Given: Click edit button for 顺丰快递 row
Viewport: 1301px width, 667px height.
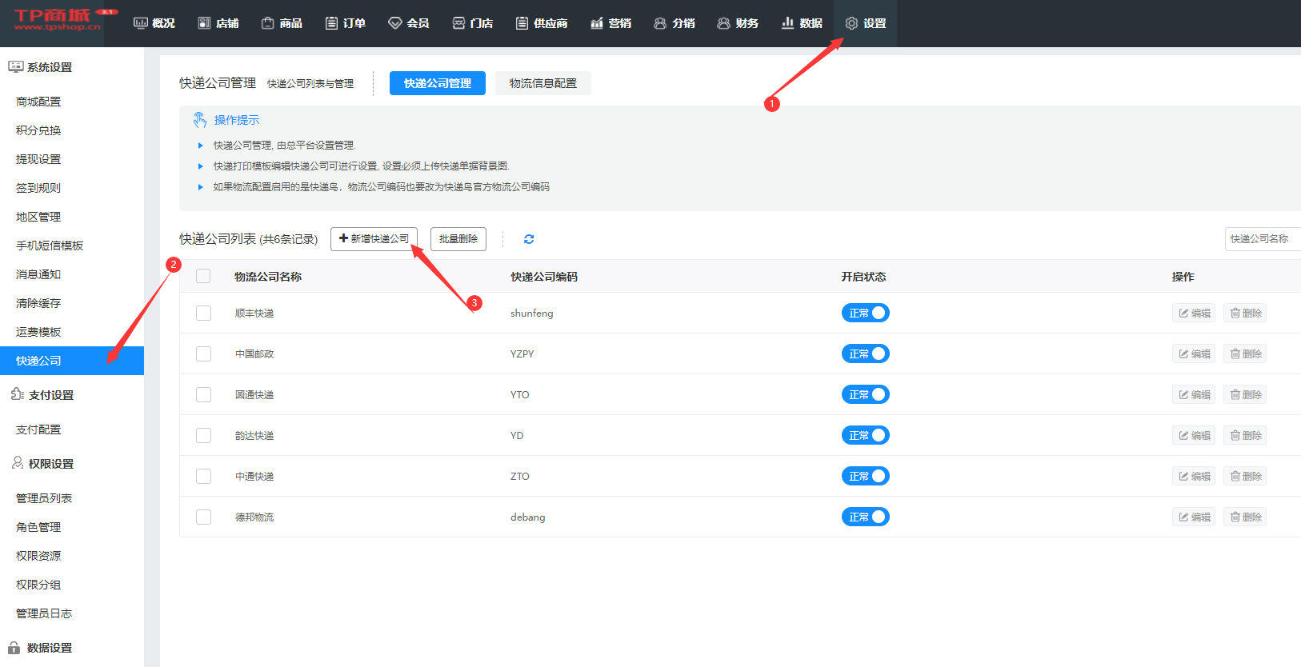Looking at the screenshot, I should (x=1194, y=314).
